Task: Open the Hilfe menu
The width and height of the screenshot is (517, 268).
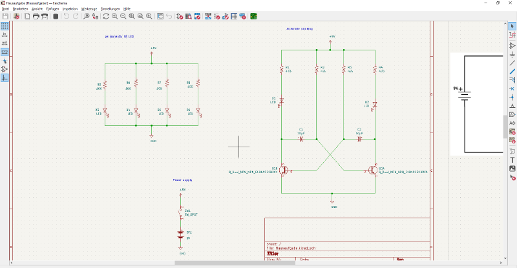Action: tap(127, 9)
